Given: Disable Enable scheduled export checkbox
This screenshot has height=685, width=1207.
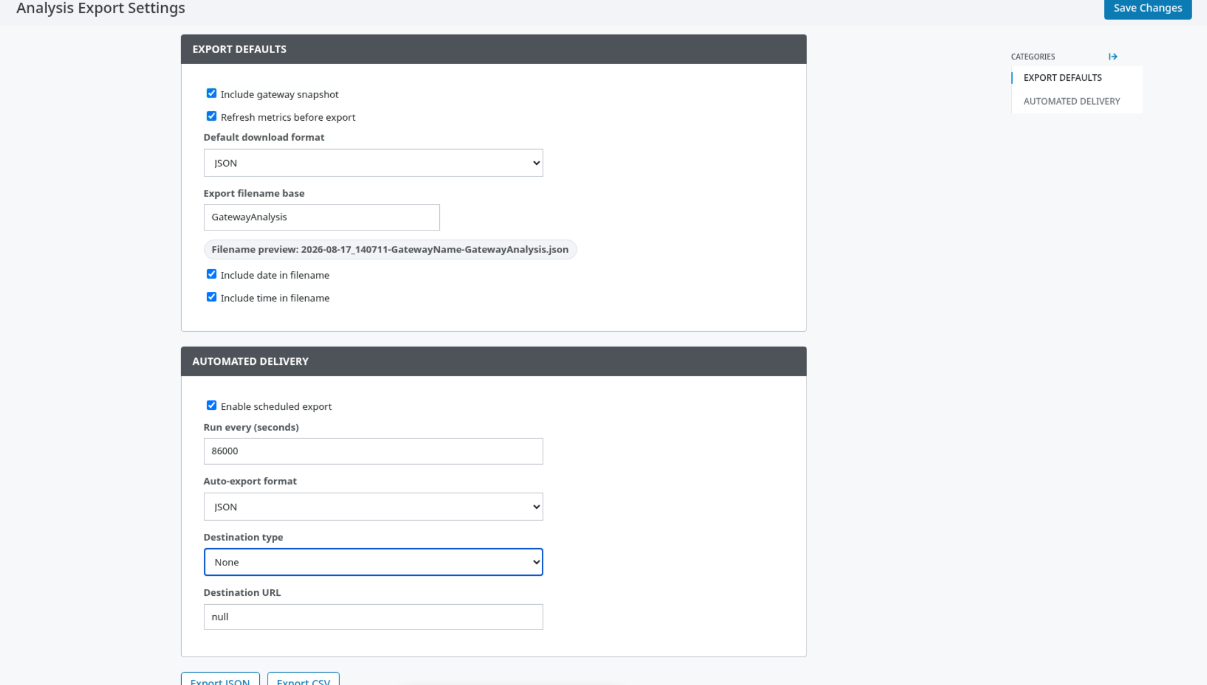Looking at the screenshot, I should pos(211,405).
